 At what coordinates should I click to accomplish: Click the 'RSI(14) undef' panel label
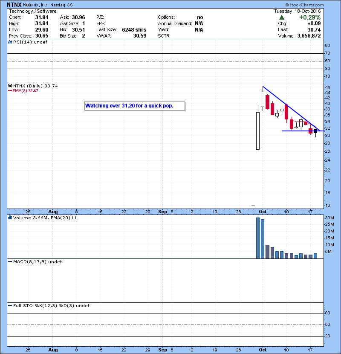click(x=30, y=42)
